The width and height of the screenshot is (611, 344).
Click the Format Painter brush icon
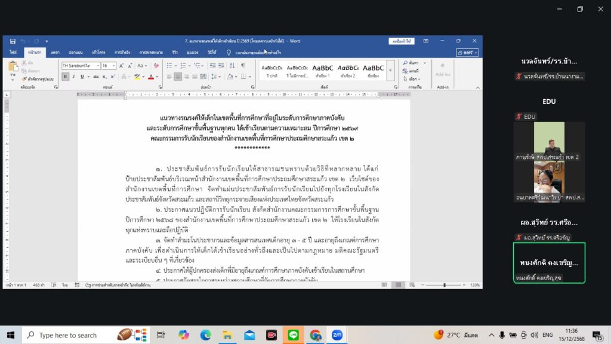pos(24,78)
